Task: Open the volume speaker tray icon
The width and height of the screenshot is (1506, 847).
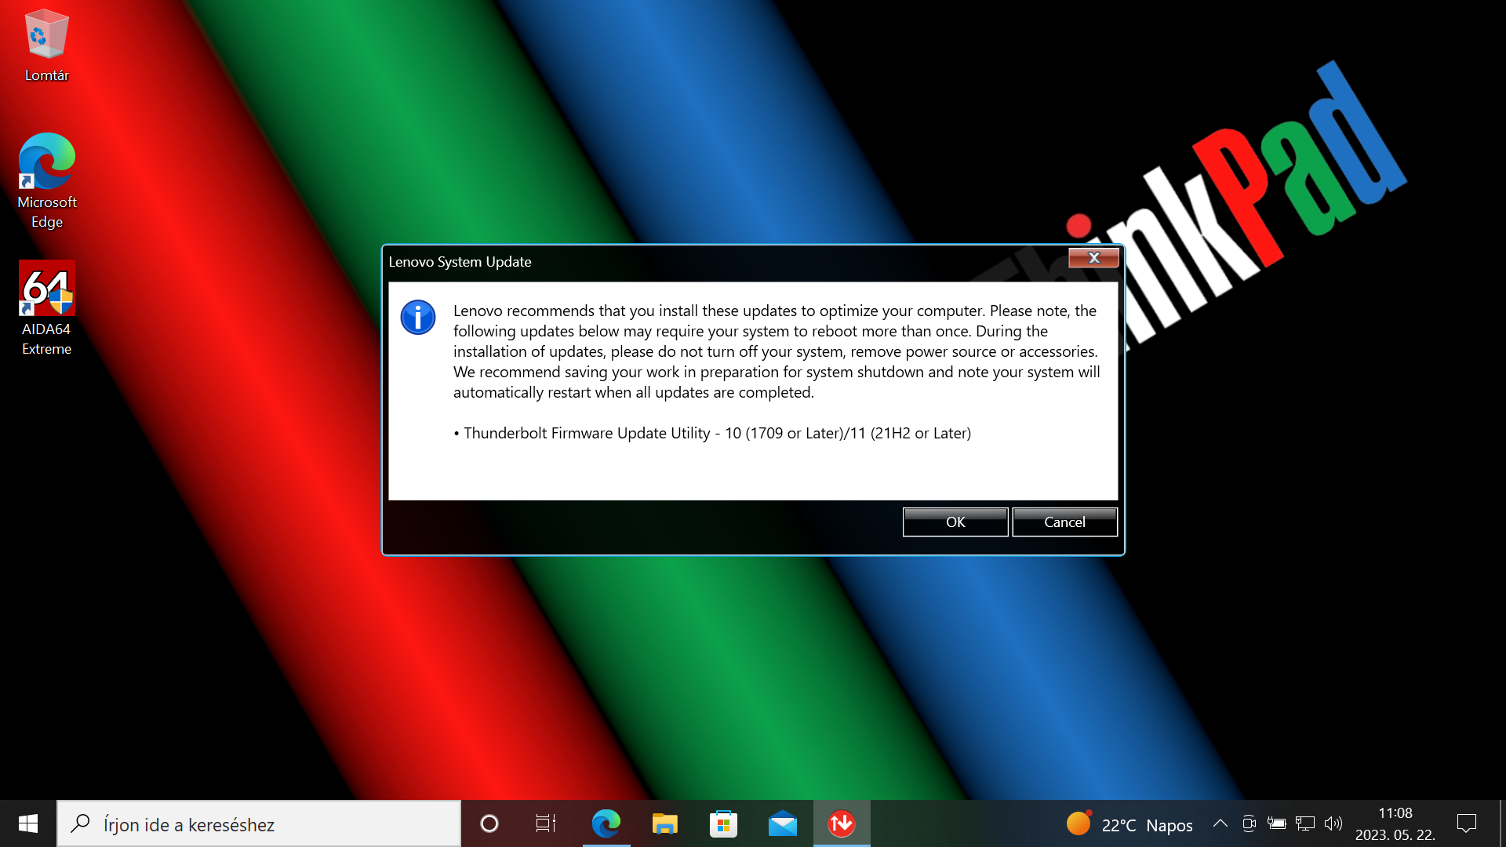Action: 1333,823
